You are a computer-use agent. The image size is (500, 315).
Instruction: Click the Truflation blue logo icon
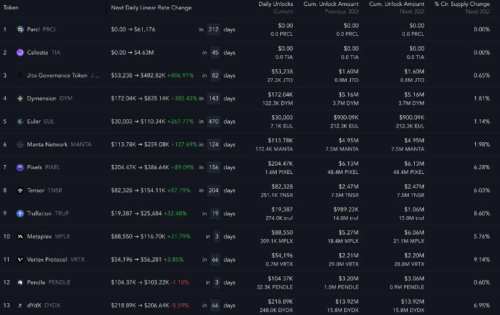(x=20, y=213)
